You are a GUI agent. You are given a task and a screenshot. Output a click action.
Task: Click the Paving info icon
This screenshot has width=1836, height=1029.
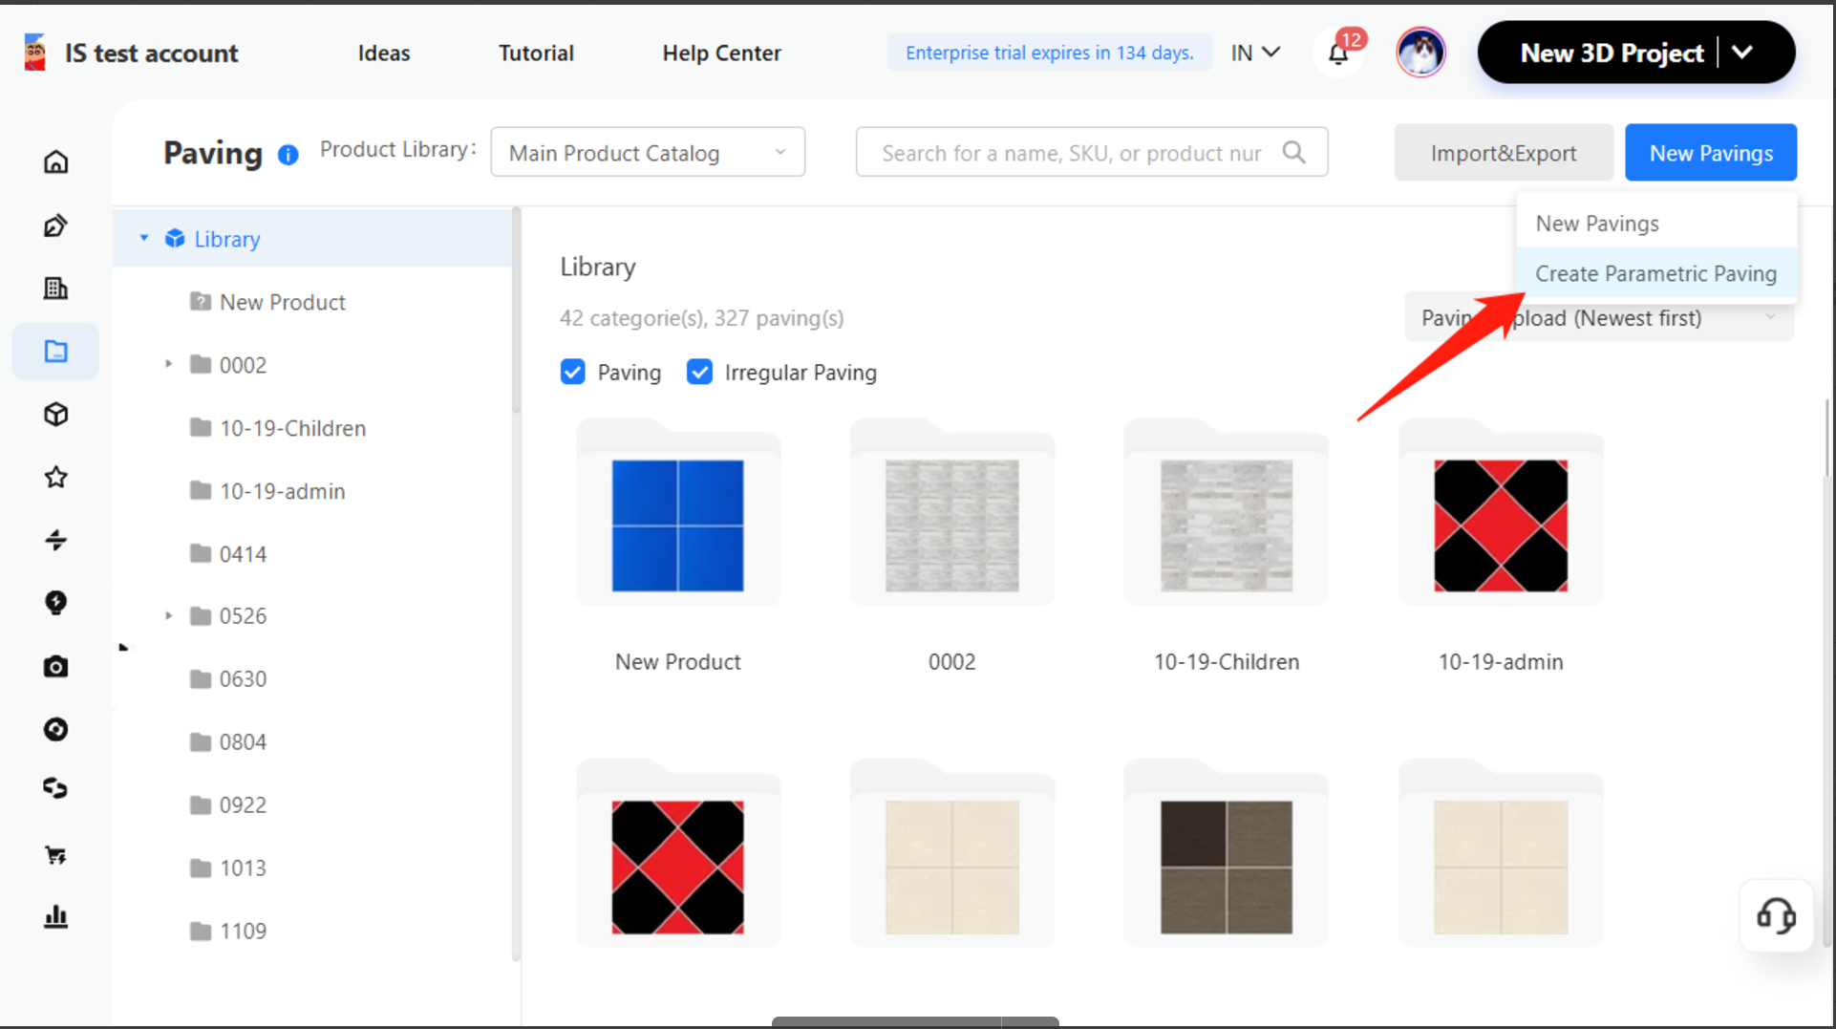(288, 155)
